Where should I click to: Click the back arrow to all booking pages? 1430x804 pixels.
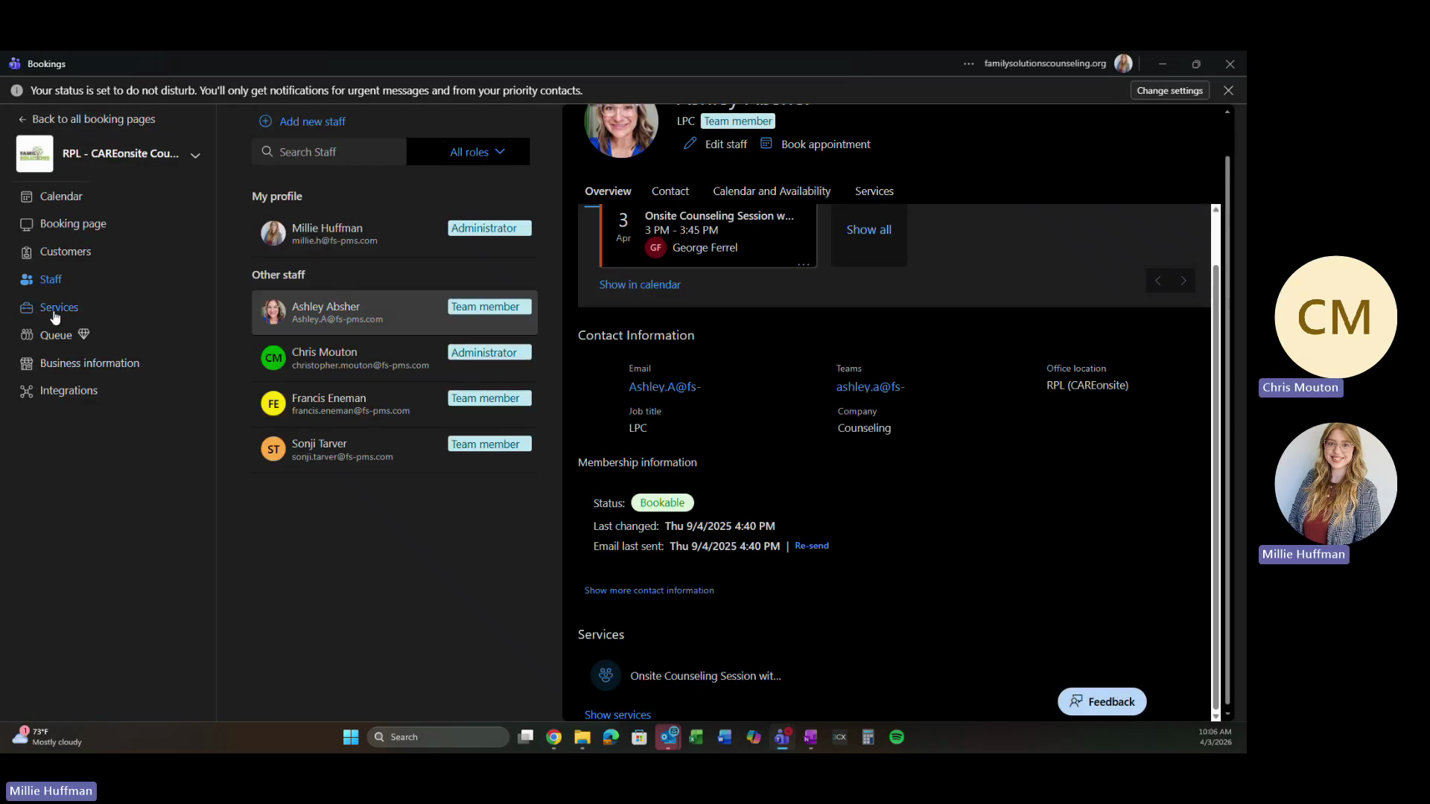pyautogui.click(x=22, y=119)
